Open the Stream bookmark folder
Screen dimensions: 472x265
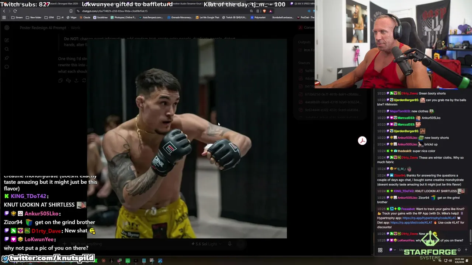point(17,17)
